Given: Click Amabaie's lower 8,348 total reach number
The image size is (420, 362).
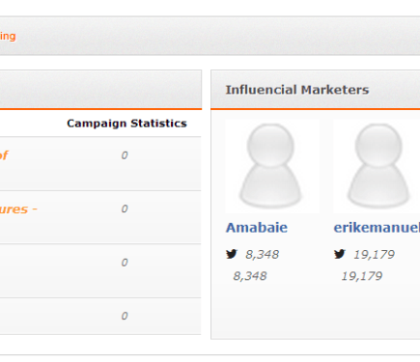Looking at the screenshot, I should tap(250, 276).
